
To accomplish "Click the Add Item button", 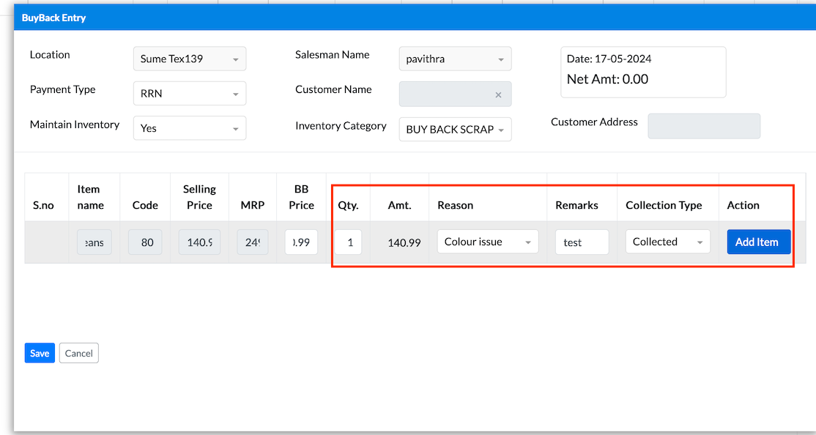I will click(x=758, y=242).
